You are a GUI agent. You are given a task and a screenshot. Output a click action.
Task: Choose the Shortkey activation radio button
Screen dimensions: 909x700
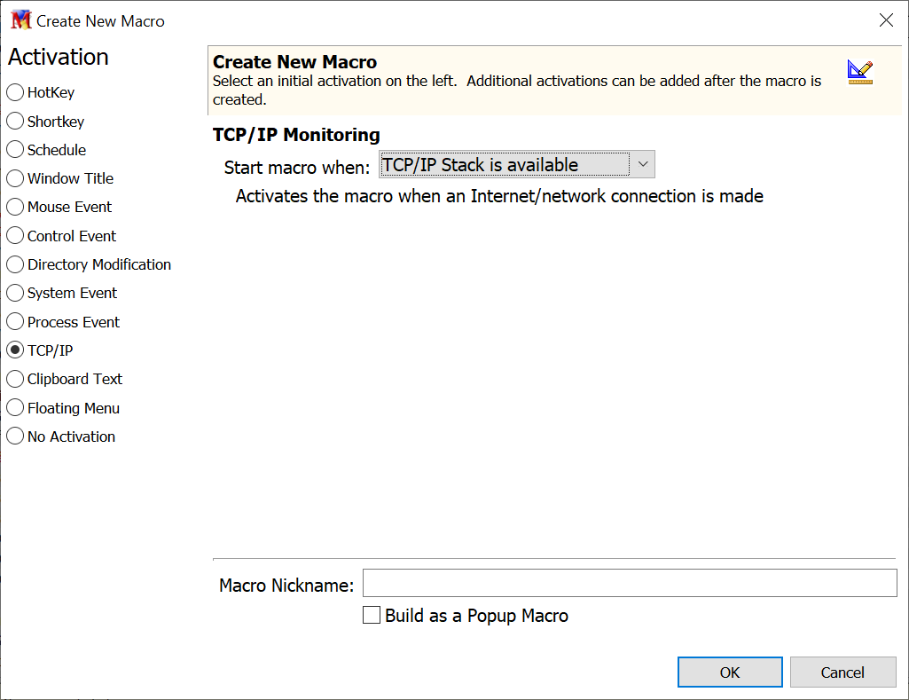[15, 122]
